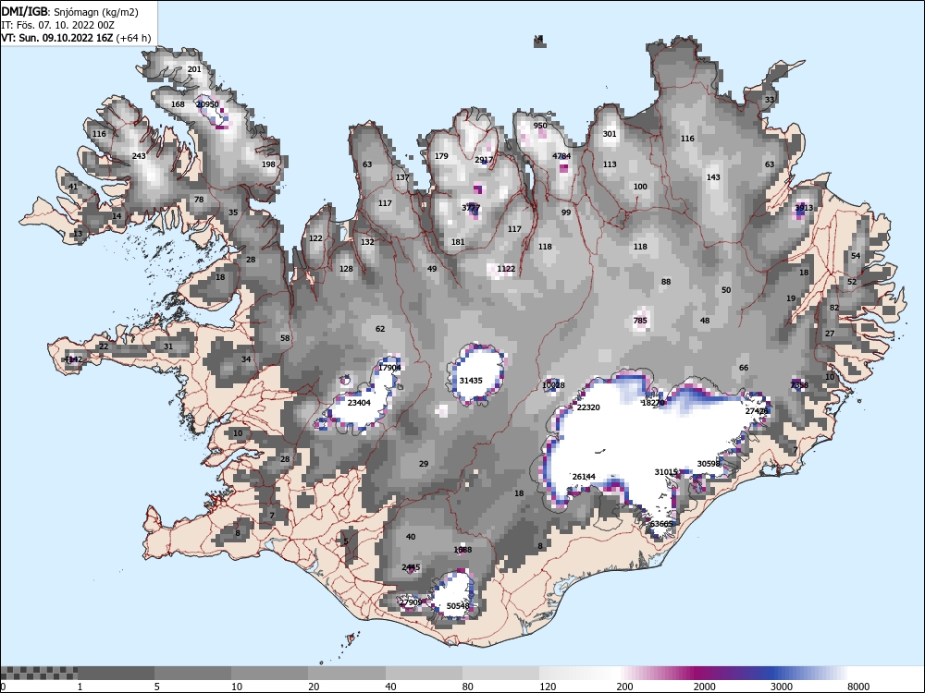The width and height of the screenshot is (925, 693).
Task: Click the map value '34'
Action: click(x=246, y=359)
